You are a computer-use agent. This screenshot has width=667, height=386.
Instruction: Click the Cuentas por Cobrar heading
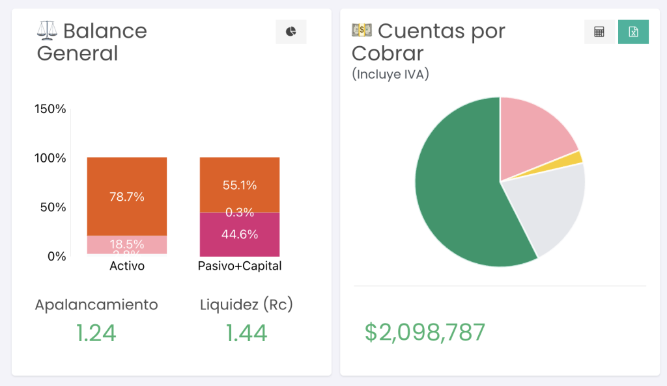tap(428, 42)
